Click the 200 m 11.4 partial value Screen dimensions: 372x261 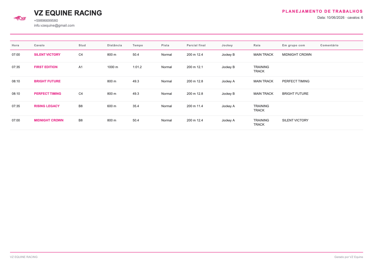(195, 106)
